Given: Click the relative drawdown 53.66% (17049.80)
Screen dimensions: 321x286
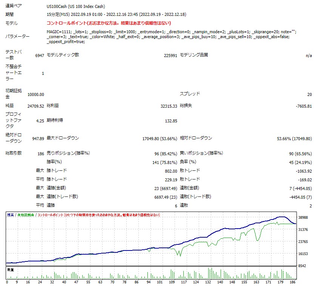Looking at the screenshot, I should pyautogui.click(x=294, y=139).
